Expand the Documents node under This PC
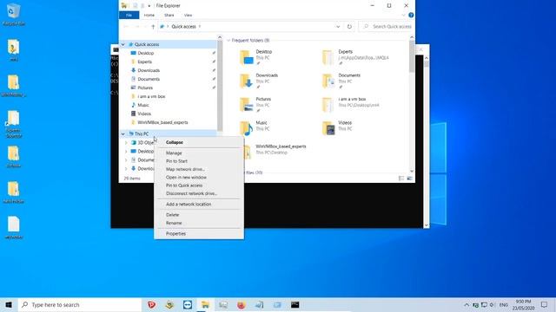 point(126,160)
